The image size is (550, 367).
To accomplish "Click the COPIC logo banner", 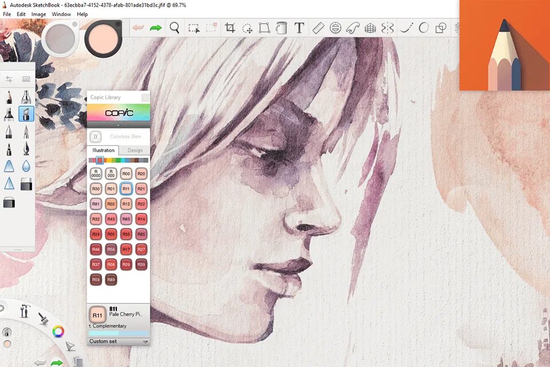I will tap(119, 113).
